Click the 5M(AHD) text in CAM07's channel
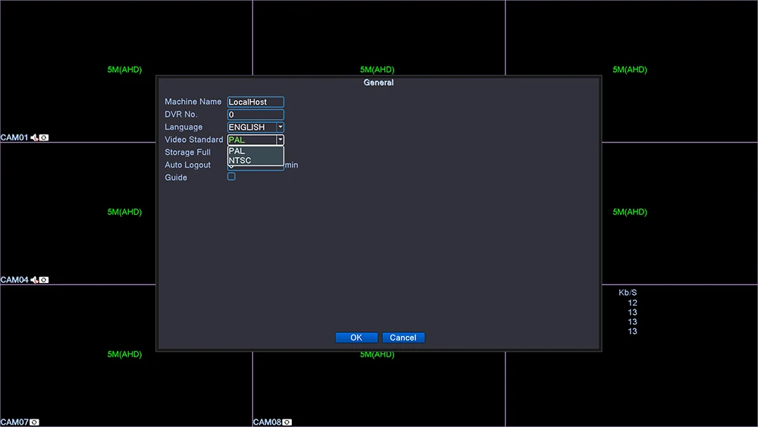This screenshot has height=427, width=758. pyautogui.click(x=125, y=354)
